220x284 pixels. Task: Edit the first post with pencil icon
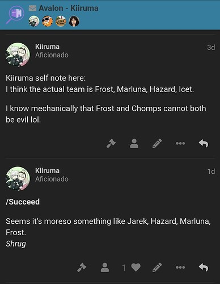click(157, 143)
